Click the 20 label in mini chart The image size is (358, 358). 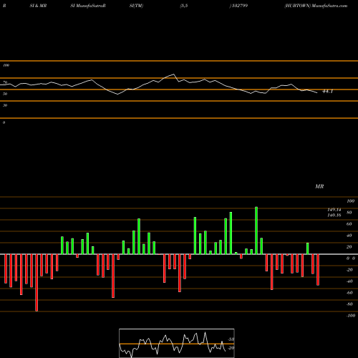click(x=231, y=348)
